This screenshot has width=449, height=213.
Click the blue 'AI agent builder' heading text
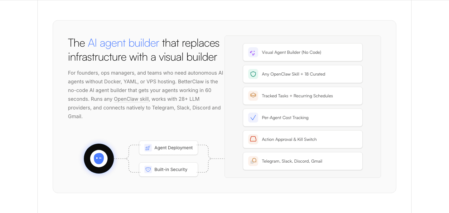click(123, 43)
